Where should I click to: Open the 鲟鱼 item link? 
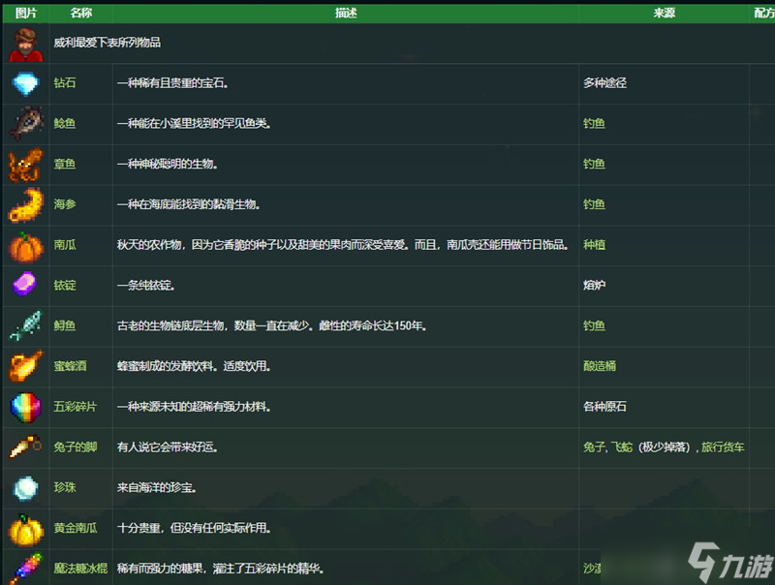(x=65, y=325)
